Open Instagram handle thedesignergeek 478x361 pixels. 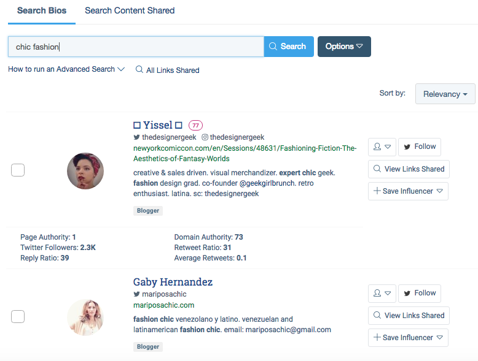pos(237,137)
